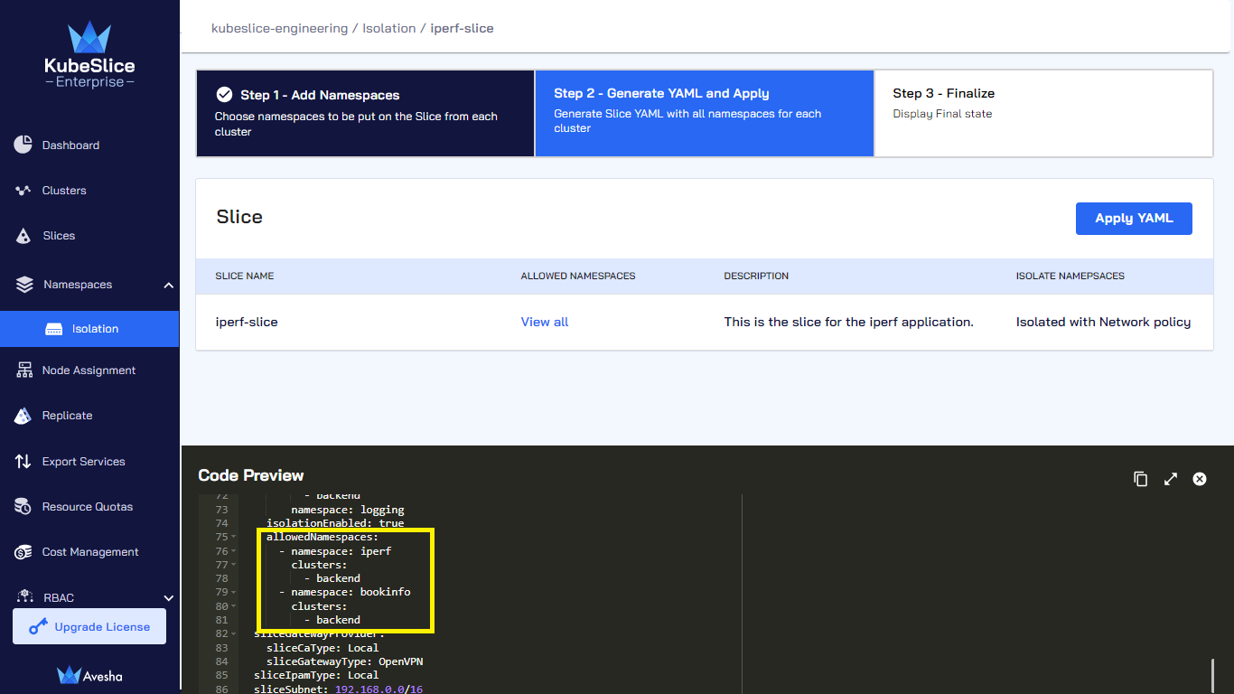Click code line 'sliceSubnet: 192.168.0.0/16'
The image size is (1234, 694).
pyautogui.click(x=338, y=689)
